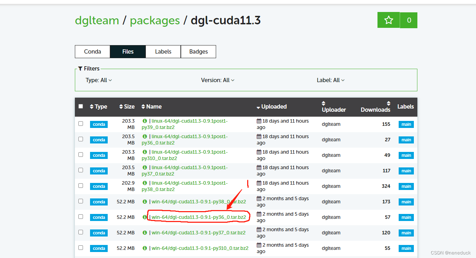Click the green 0 favorites counter button
Image resolution: width=476 pixels, height=258 pixels.
click(409, 20)
